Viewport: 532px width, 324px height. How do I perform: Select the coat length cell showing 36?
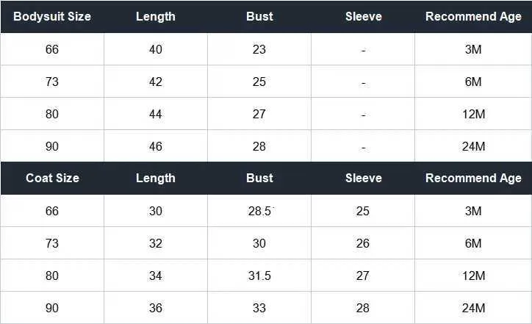coord(156,308)
